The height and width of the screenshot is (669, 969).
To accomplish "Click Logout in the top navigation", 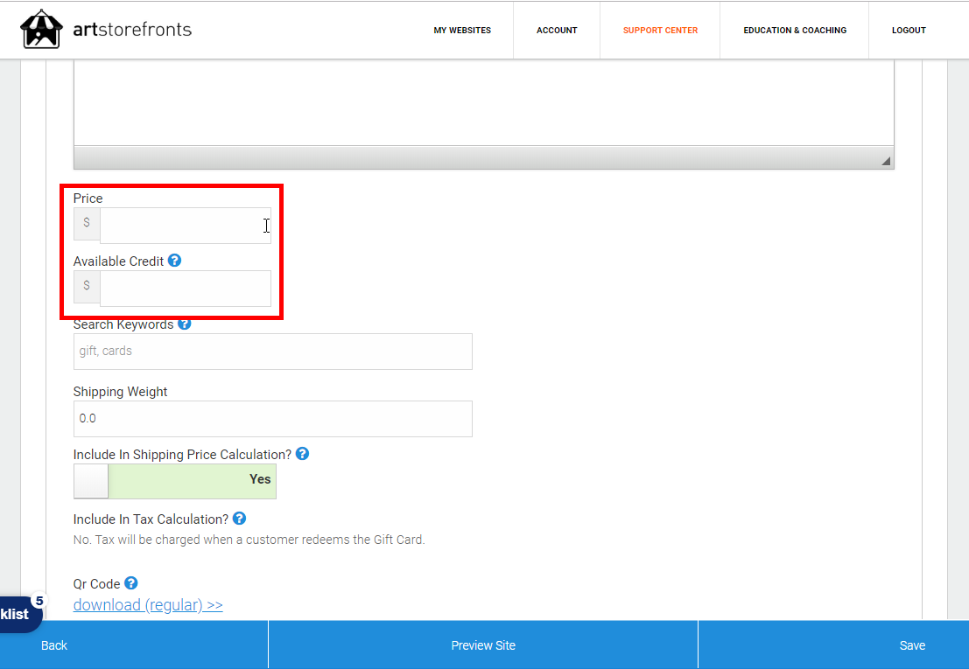I will pyautogui.click(x=909, y=31).
